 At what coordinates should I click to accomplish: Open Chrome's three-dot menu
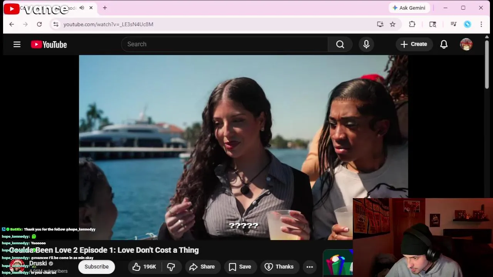pos(481,24)
